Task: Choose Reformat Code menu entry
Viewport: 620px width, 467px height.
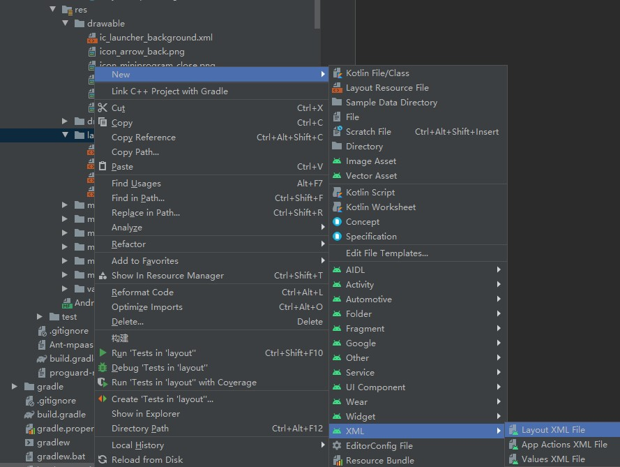Action: tap(211, 292)
